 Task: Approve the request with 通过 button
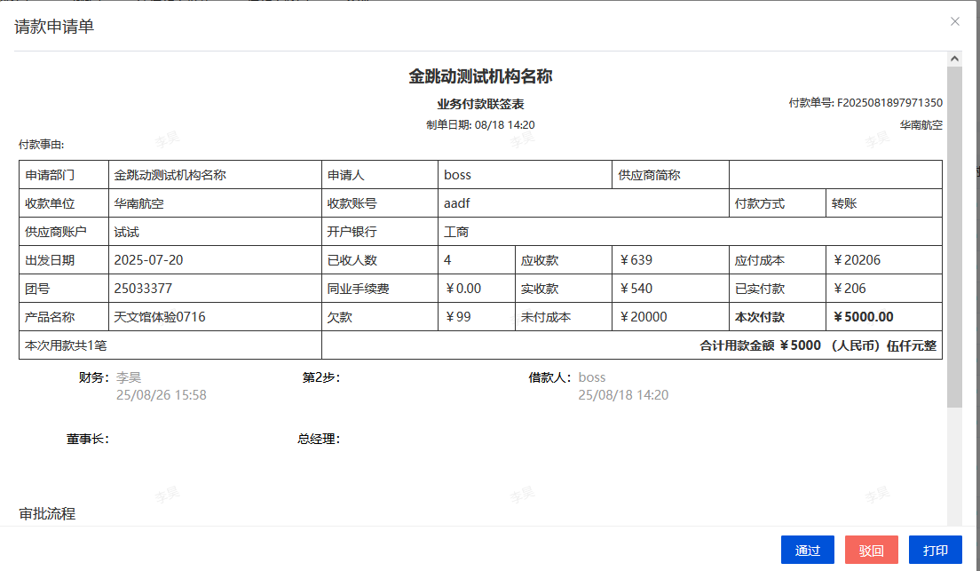808,550
